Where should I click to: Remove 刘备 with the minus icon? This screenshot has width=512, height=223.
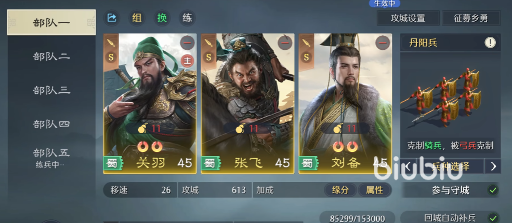tap(383, 43)
